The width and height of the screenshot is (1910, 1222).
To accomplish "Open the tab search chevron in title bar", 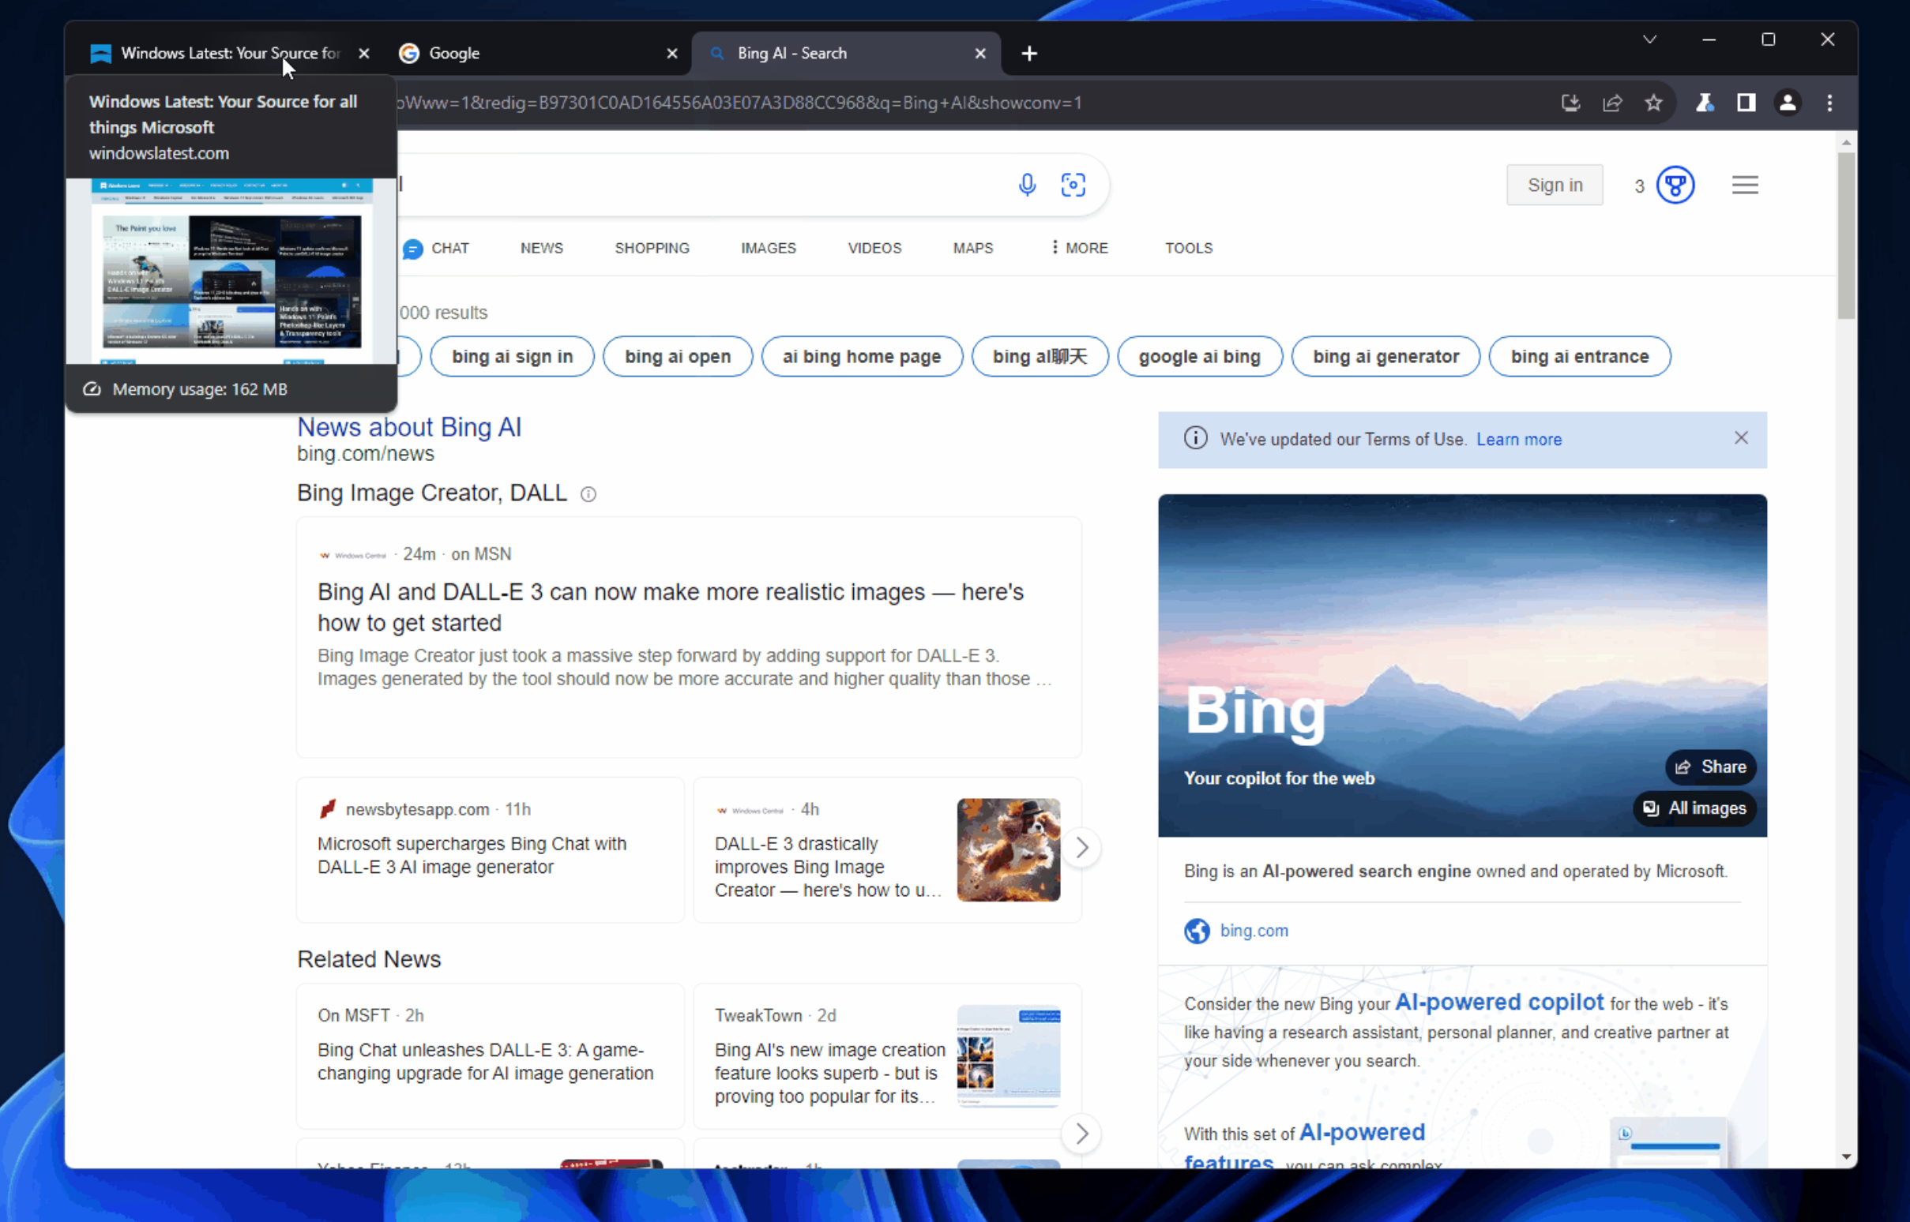I will (x=1649, y=39).
